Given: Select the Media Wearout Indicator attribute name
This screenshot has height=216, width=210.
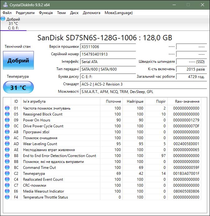Looking at the screenshot, I should pyautogui.click(x=43, y=191).
